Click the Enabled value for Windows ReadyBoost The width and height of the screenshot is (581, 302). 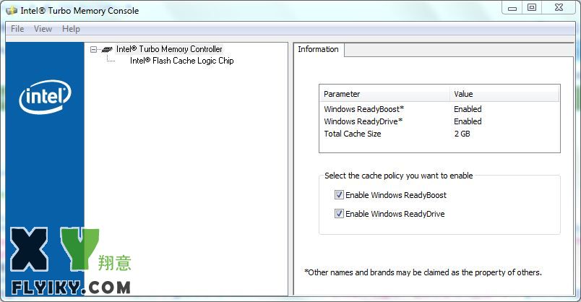468,109
